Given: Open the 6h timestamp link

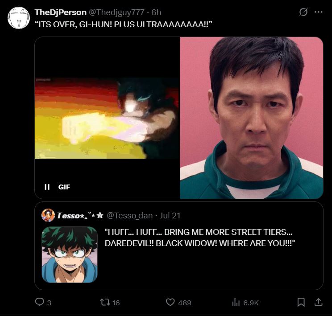Looking at the screenshot, I should 156,12.
